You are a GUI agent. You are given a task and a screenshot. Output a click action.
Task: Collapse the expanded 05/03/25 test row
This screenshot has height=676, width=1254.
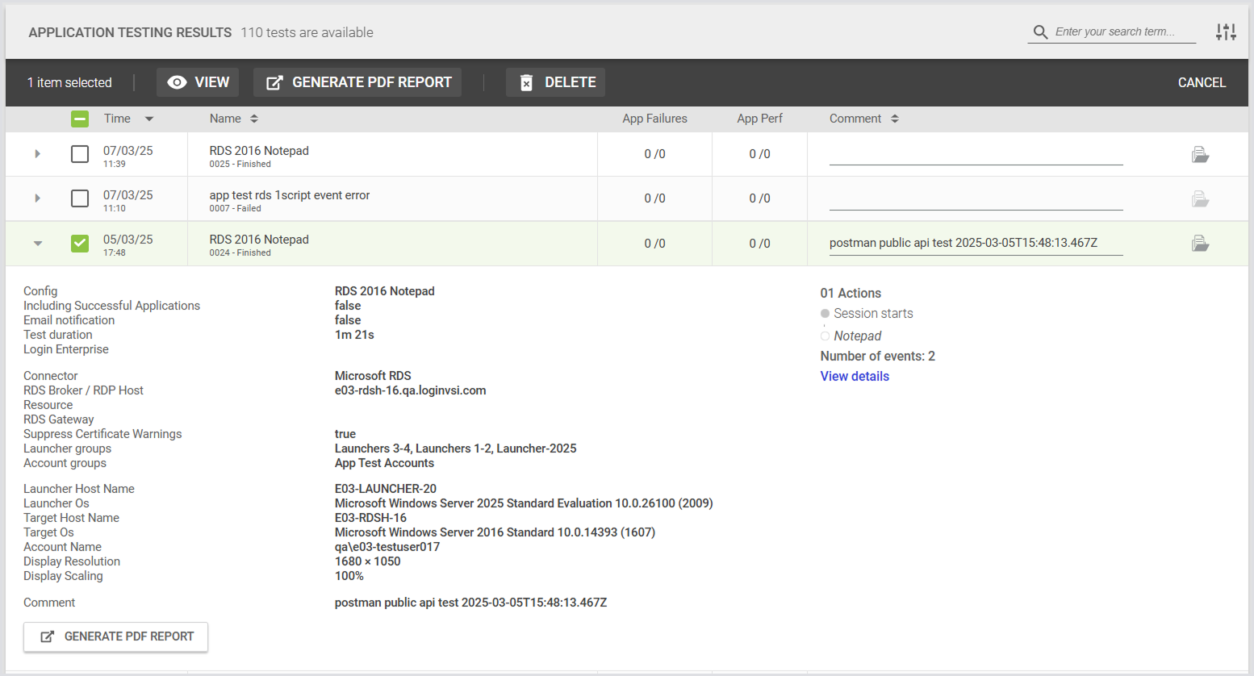[37, 243]
